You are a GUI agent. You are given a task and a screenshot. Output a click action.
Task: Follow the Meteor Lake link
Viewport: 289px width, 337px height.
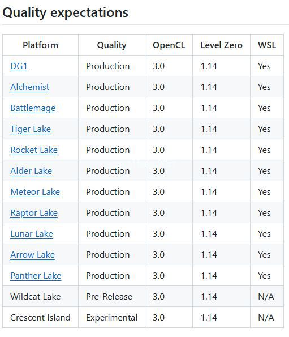tap(35, 192)
